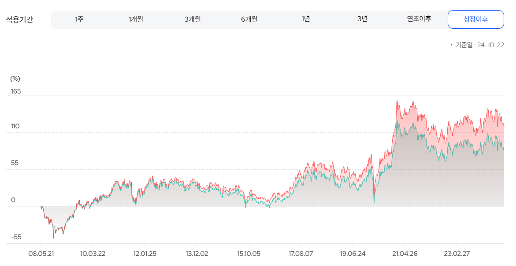Open the 3년 performance view
516x266 pixels.
(x=362, y=19)
